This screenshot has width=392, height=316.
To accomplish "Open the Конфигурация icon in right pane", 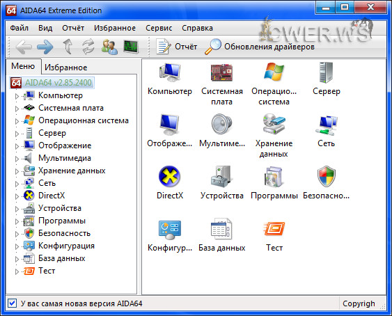I will point(170,229).
